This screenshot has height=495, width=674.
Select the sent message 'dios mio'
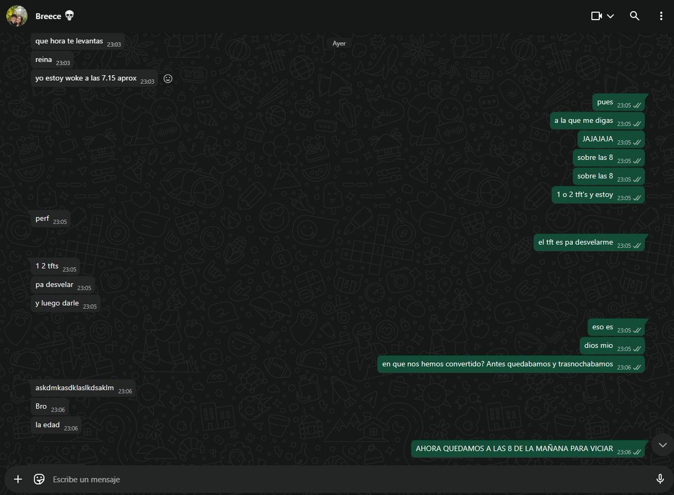[x=612, y=346]
